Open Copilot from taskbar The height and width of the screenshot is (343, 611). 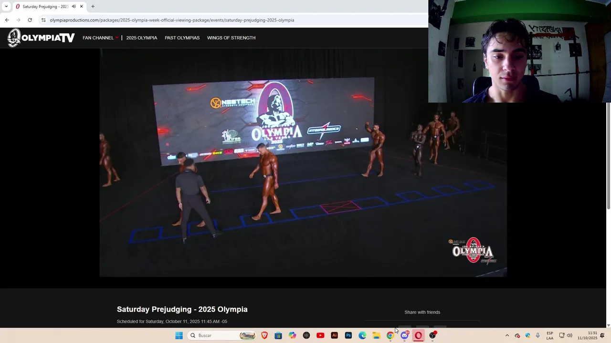(x=292, y=335)
